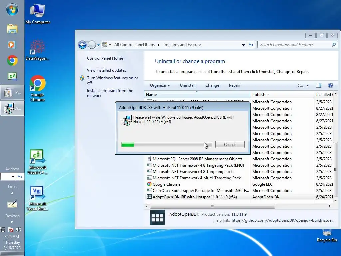Open View installed updates link

coord(106,70)
